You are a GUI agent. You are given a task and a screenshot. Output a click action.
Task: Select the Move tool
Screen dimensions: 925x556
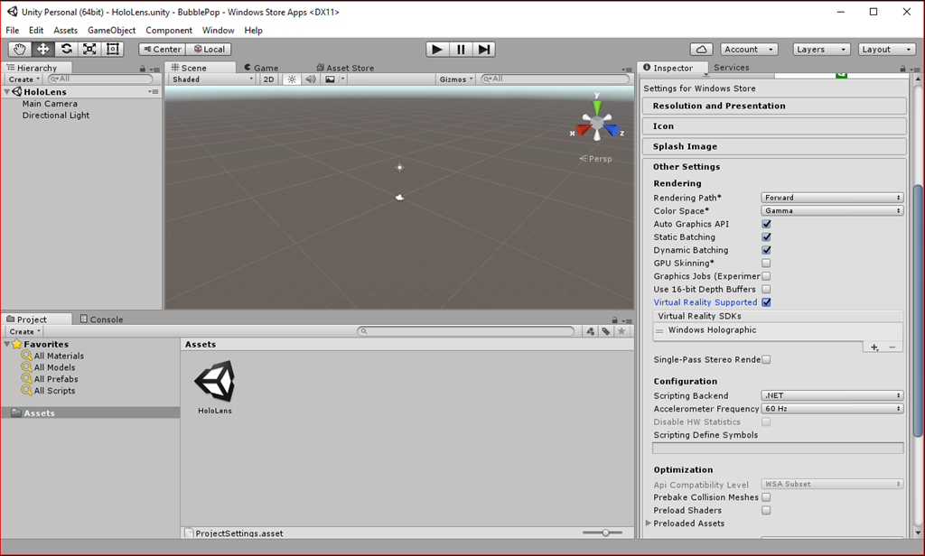pyautogui.click(x=43, y=49)
